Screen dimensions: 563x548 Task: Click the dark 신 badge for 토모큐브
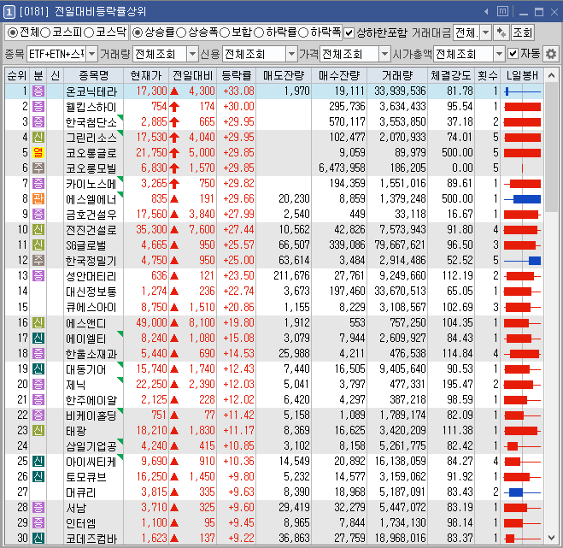click(38, 477)
